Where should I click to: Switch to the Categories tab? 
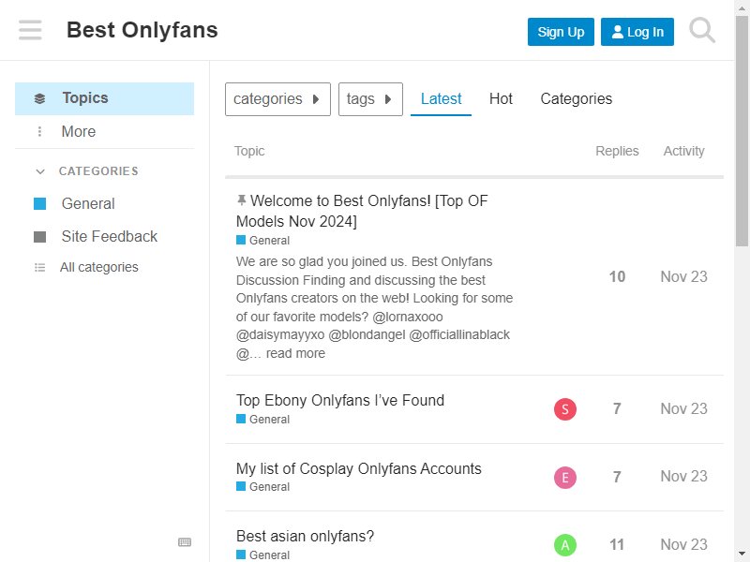[576, 99]
